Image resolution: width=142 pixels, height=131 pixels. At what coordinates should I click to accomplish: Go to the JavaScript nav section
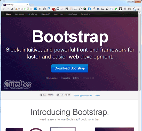tap(73, 14)
